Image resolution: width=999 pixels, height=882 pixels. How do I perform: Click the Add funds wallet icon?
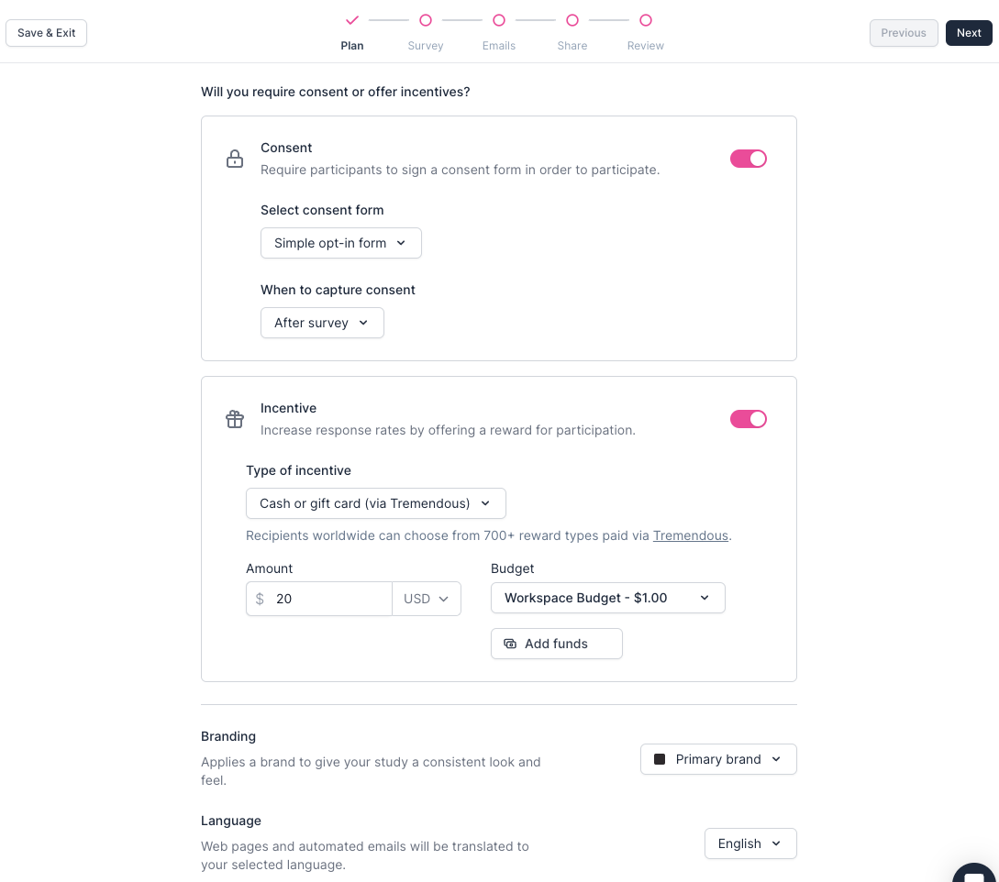coord(510,644)
